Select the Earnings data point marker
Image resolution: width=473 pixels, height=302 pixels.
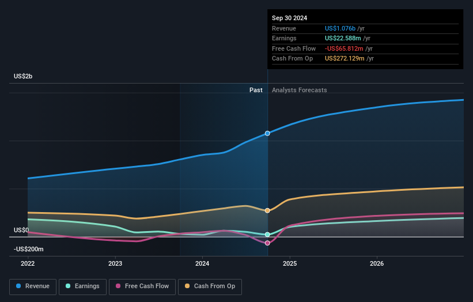pos(267,235)
